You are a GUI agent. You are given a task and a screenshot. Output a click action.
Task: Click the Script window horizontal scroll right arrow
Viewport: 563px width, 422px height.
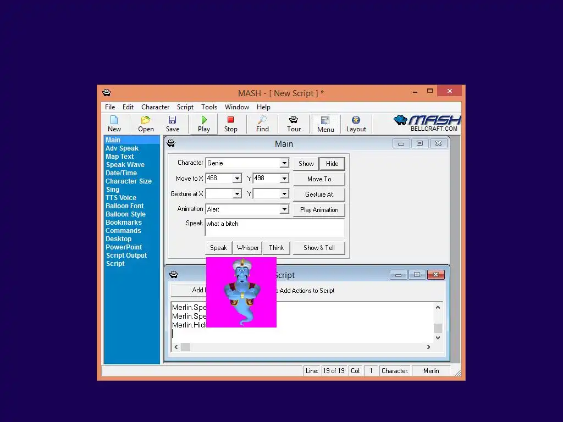pyautogui.click(x=428, y=347)
